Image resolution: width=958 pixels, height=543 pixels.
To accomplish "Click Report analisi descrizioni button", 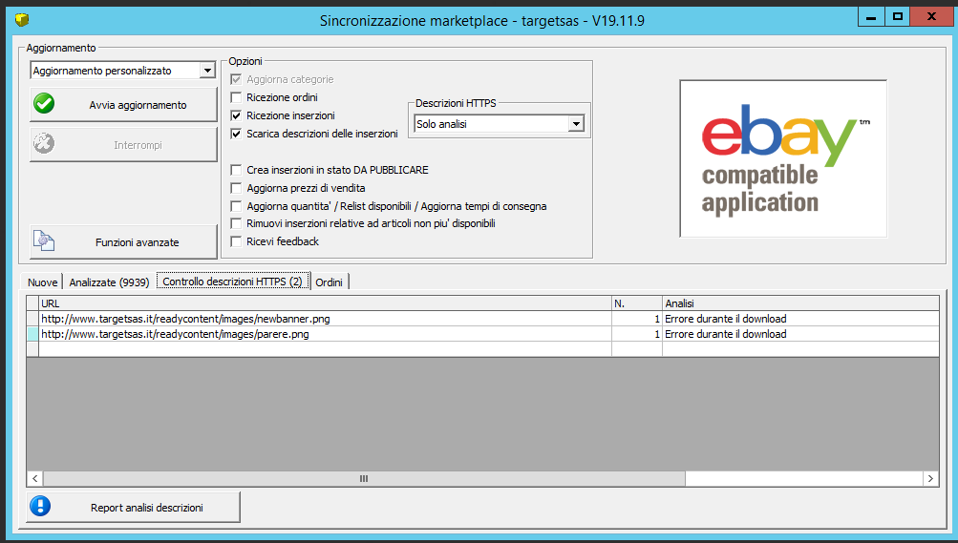I will click(133, 507).
